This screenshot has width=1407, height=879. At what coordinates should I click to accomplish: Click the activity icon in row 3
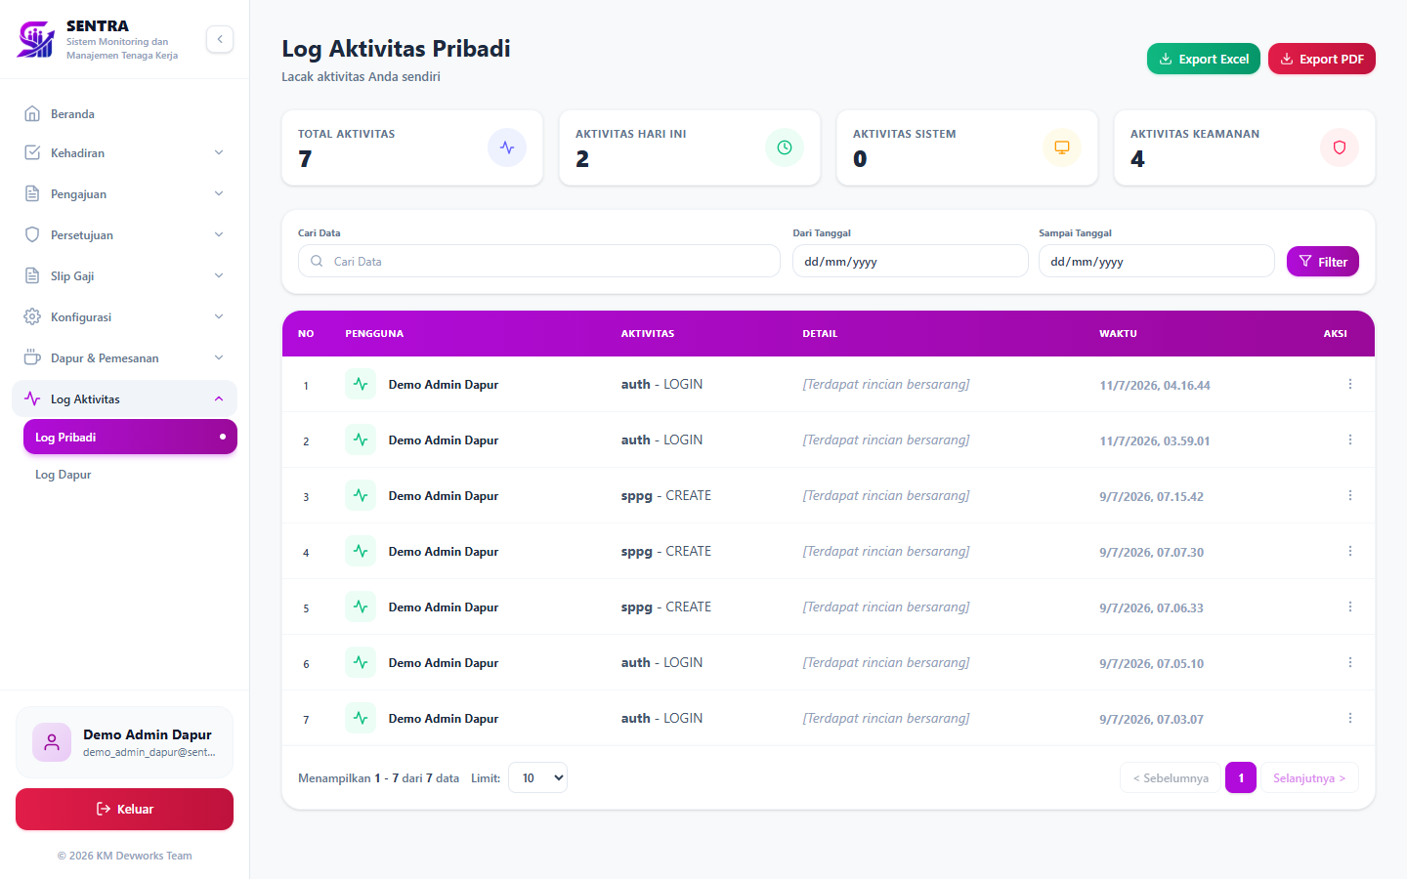[361, 495]
